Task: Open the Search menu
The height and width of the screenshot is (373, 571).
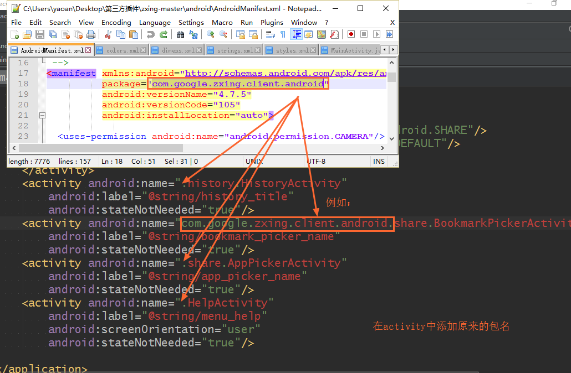Action: [x=60, y=23]
